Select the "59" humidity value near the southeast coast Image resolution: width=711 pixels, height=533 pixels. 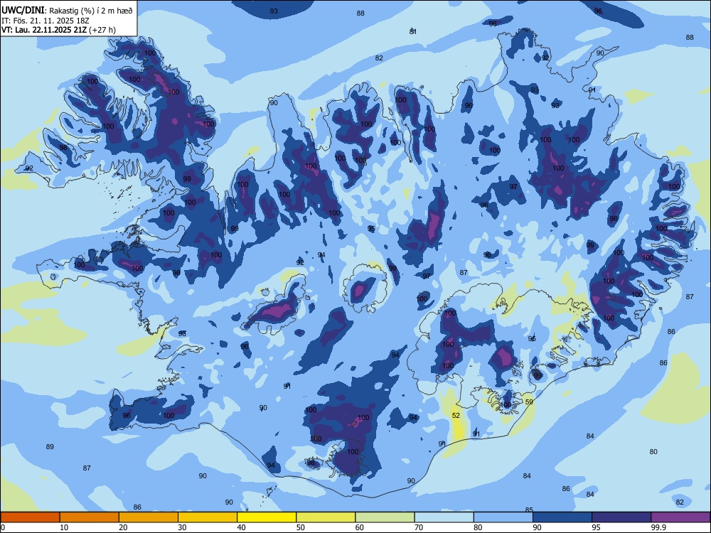tap(529, 402)
